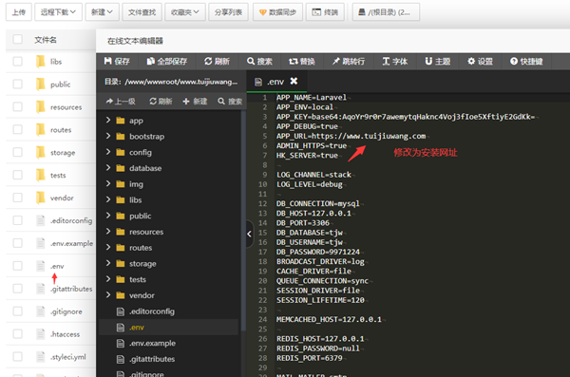The image size is (570, 377).
Task: Check the storage row checkbox
Action: [17, 152]
